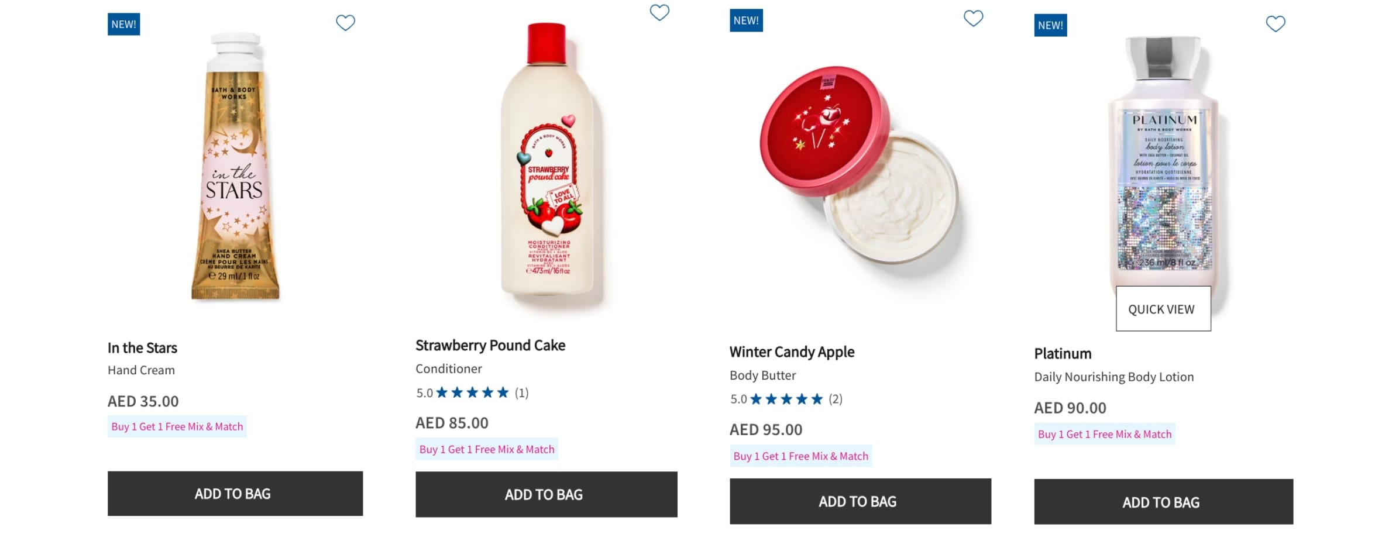Viewport: 1399px width, 534px height.
Task: Add Strawberry Pound Cake conditioner to bag
Action: [546, 495]
